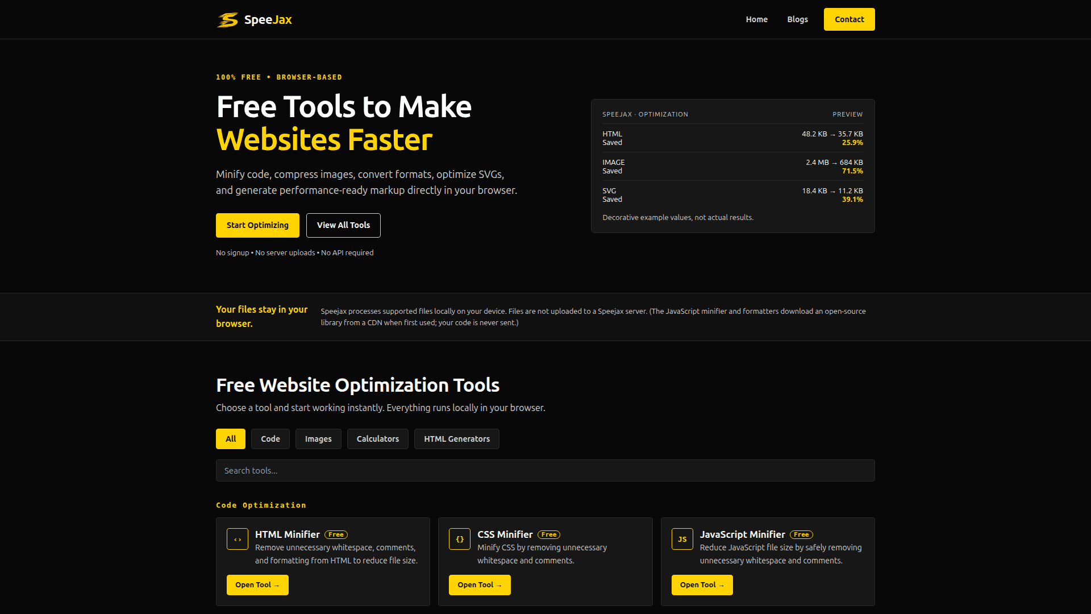Open Tool for HTML Minifier
Viewport: 1091px width, 614px height.
pos(257,585)
